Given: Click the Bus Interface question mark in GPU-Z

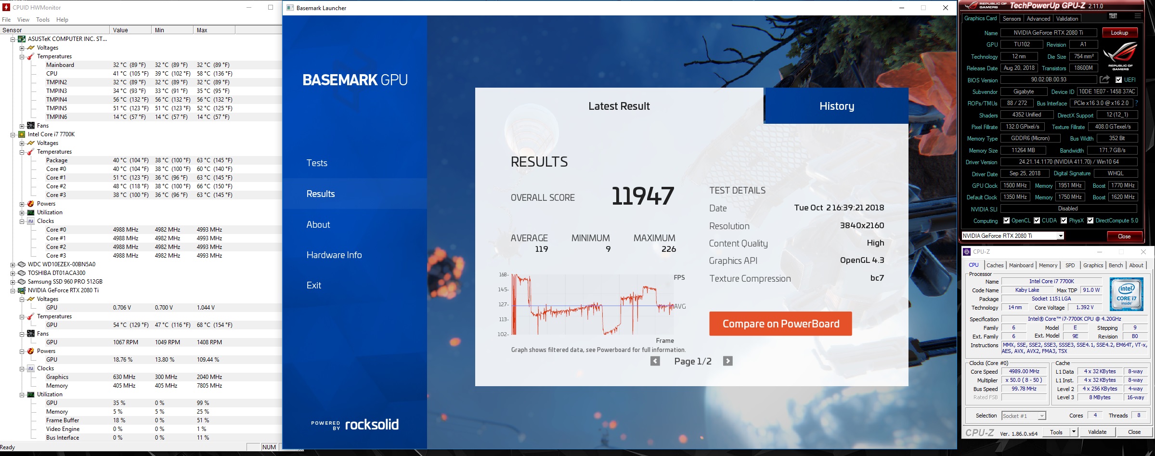Looking at the screenshot, I should (x=1137, y=103).
